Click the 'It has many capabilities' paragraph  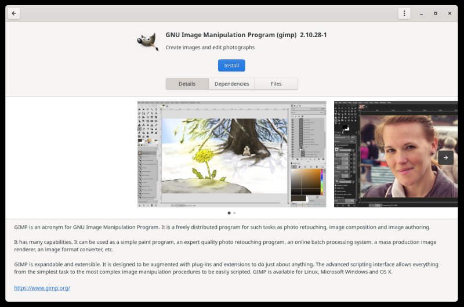[225, 245]
